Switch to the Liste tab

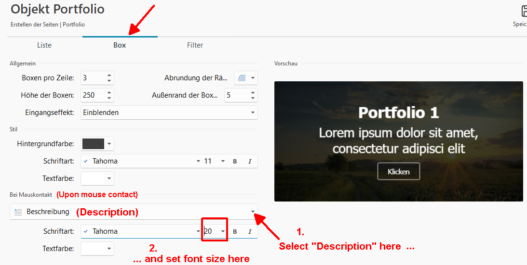(44, 45)
